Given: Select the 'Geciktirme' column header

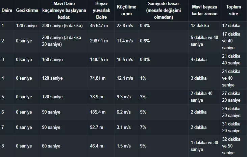Looking at the screenshot, I should (27, 11).
